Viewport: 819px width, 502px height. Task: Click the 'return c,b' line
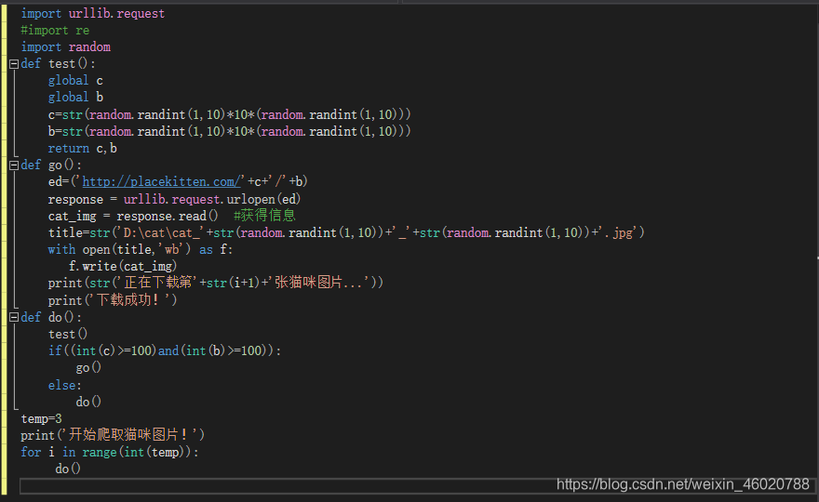[x=83, y=148]
